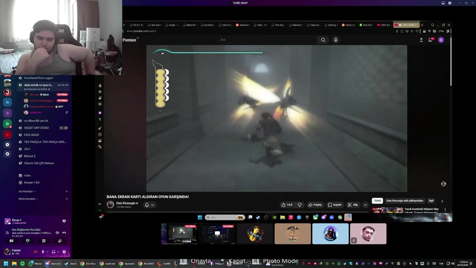Open YouTube upload/create icon
Viewport: 476px width, 268px height.
[x=421, y=40]
